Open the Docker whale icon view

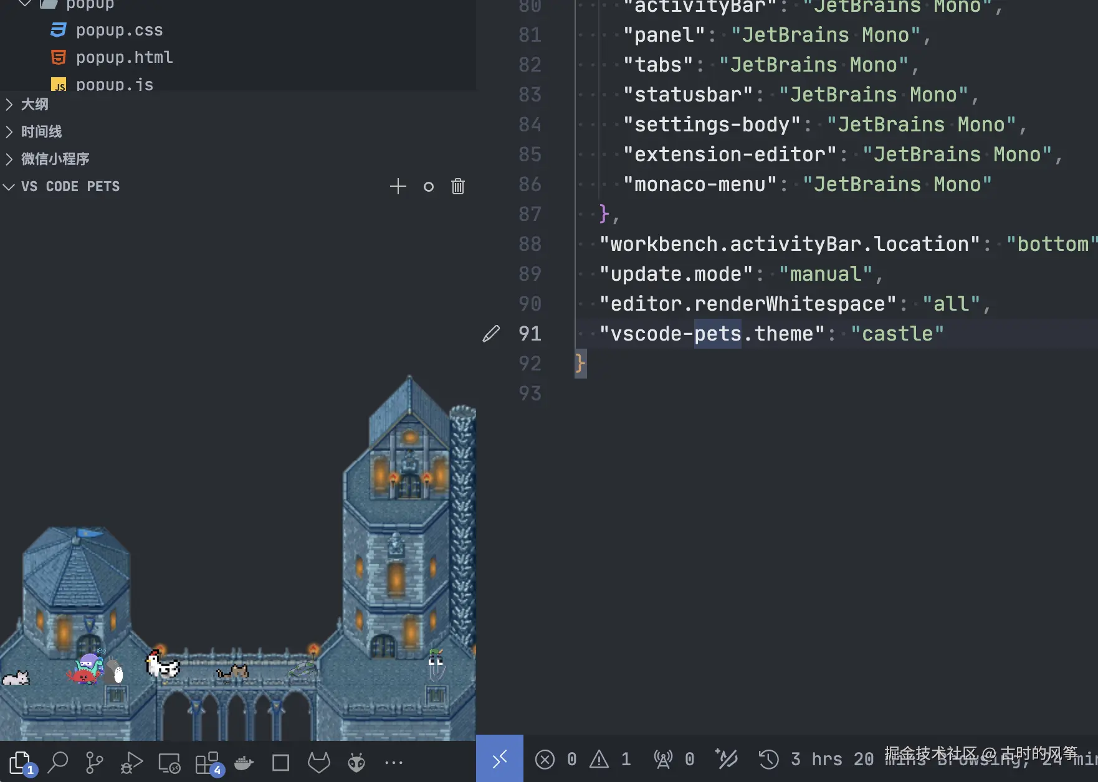(x=244, y=762)
